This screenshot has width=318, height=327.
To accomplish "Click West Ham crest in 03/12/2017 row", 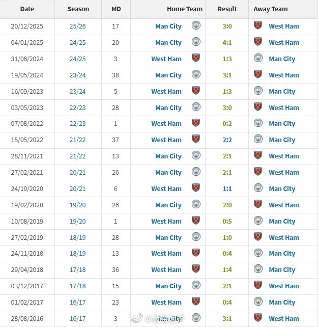I will click(x=258, y=286).
